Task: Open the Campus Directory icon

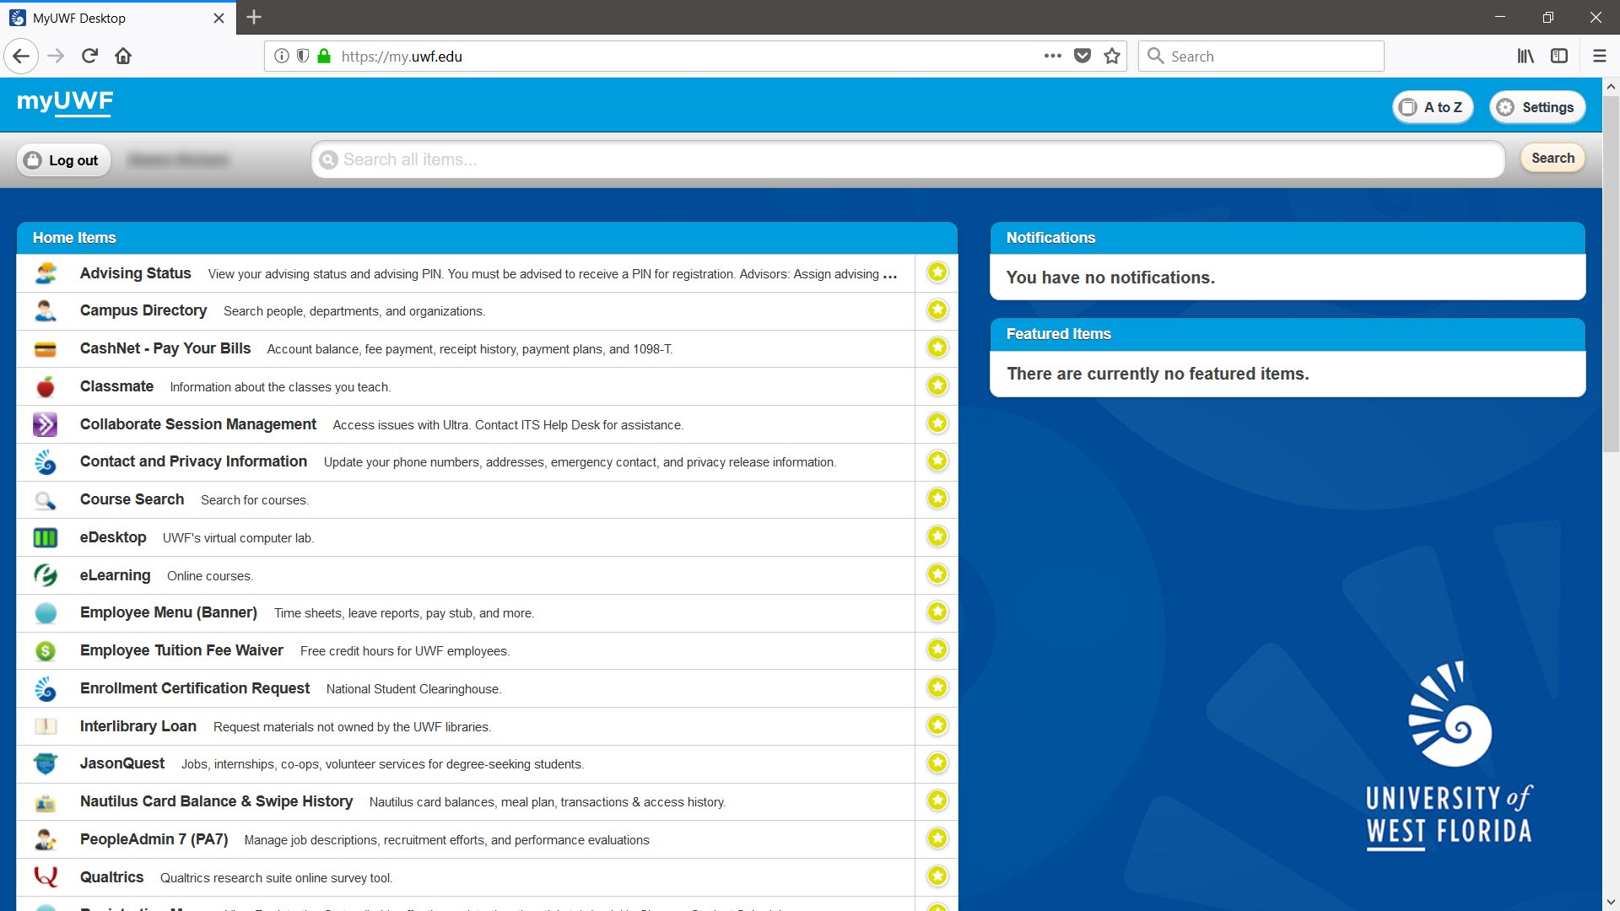Action: click(x=46, y=311)
